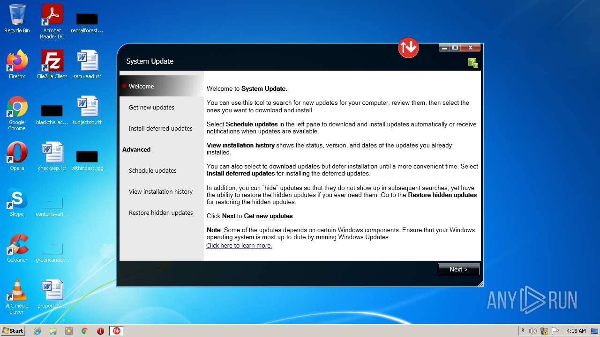Select Acrobat Reader DC desktop shortcut

52,22
